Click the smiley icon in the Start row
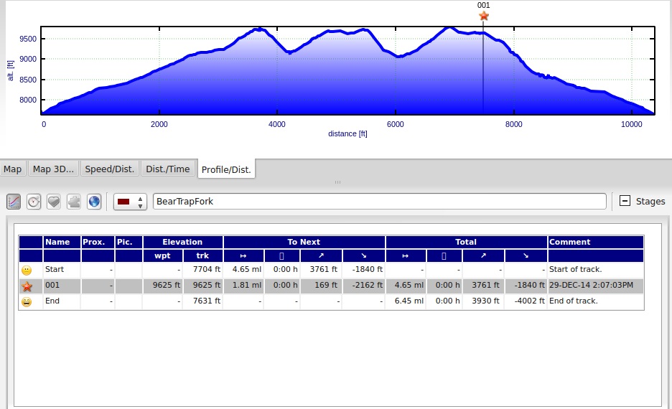Viewport: 672px width, 409px height. point(27,270)
